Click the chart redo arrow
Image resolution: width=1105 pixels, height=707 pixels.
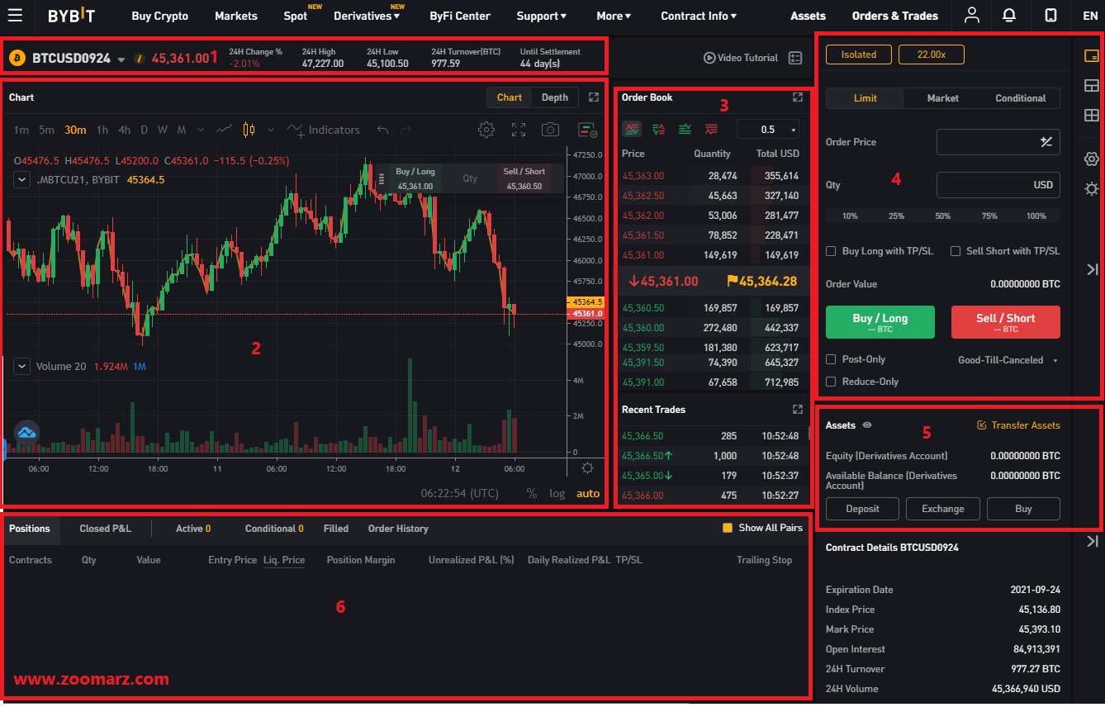click(405, 130)
